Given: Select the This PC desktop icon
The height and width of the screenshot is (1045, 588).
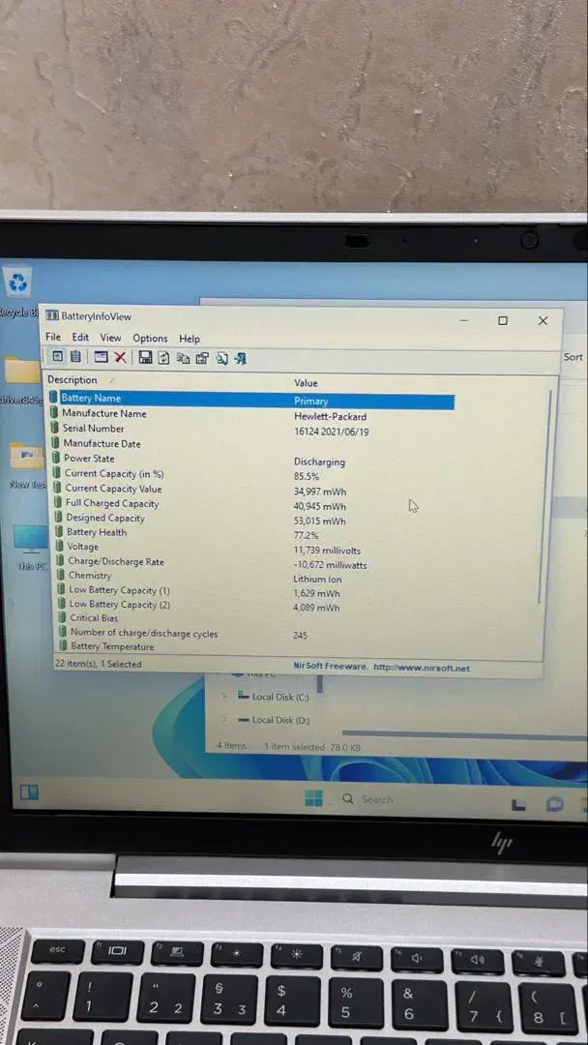Looking at the screenshot, I should point(31,539).
